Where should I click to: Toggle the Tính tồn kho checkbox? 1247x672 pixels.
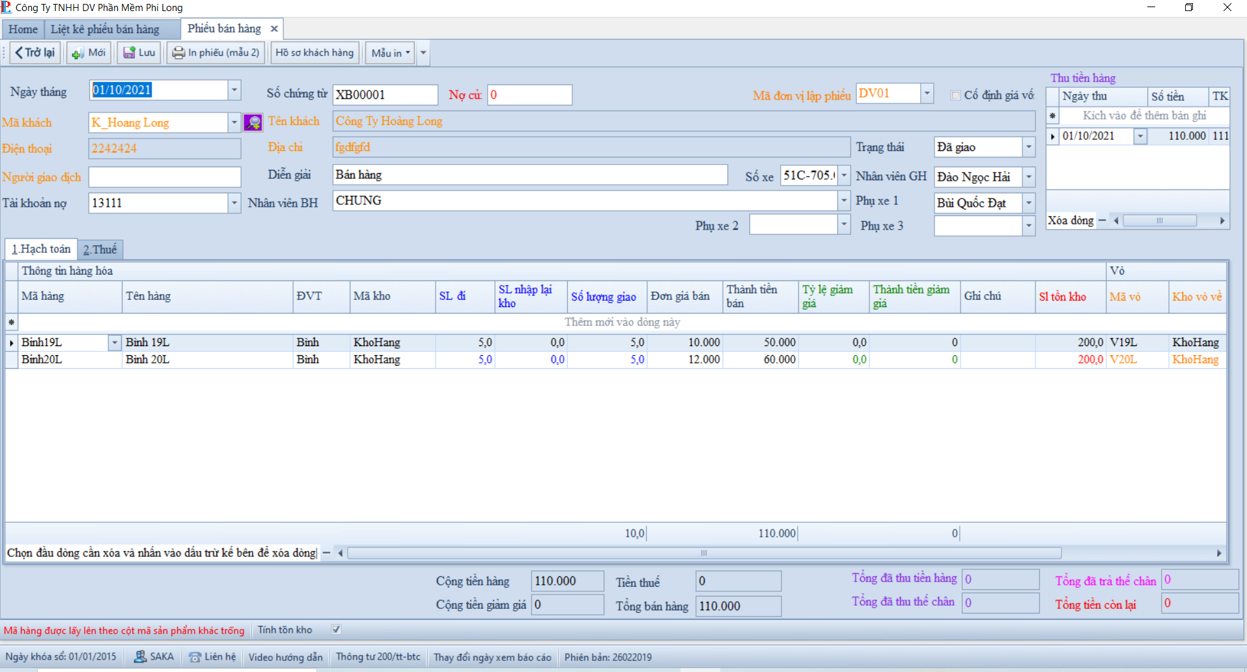coord(336,630)
